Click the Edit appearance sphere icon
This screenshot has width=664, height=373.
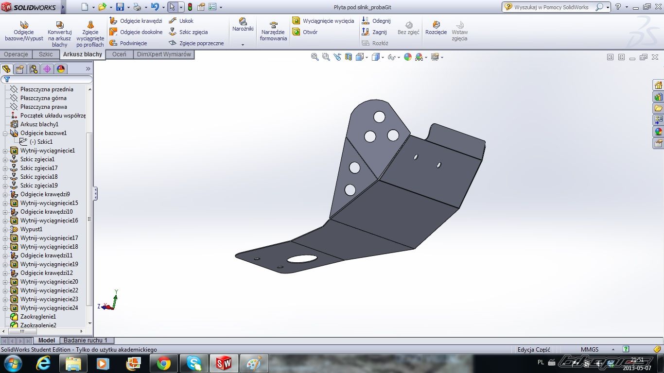point(407,57)
